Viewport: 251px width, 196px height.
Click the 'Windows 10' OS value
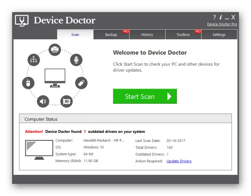tap(93, 147)
